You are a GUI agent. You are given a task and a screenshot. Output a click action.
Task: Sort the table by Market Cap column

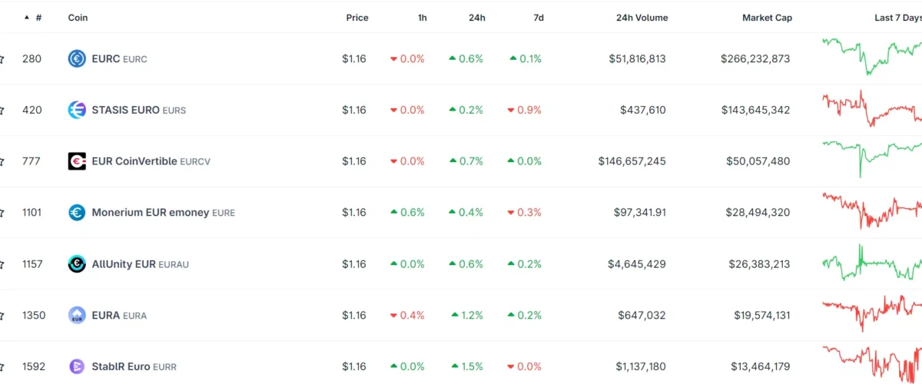click(767, 18)
